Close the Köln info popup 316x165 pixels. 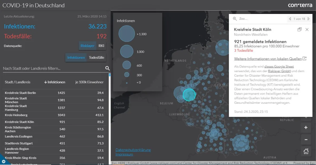[x=307, y=29]
